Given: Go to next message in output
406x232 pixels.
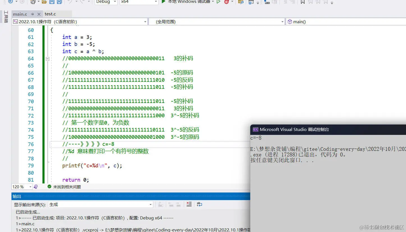Looking at the screenshot, I should coord(178,204).
